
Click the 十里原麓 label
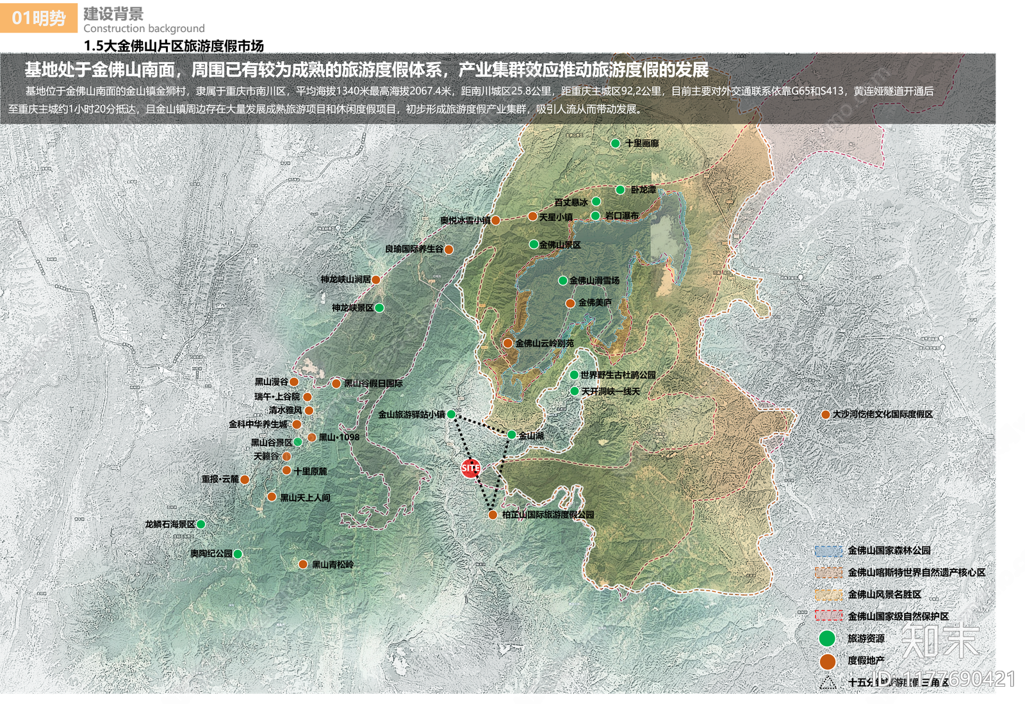(310, 471)
